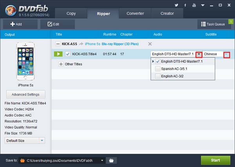The height and width of the screenshot is (167, 235).
Task: Uncheck the KICK-ASS.Title4 checkbox
Action: (x=68, y=54)
